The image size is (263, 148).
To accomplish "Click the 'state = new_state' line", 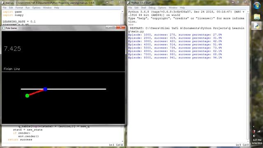I will click(x=28, y=130).
